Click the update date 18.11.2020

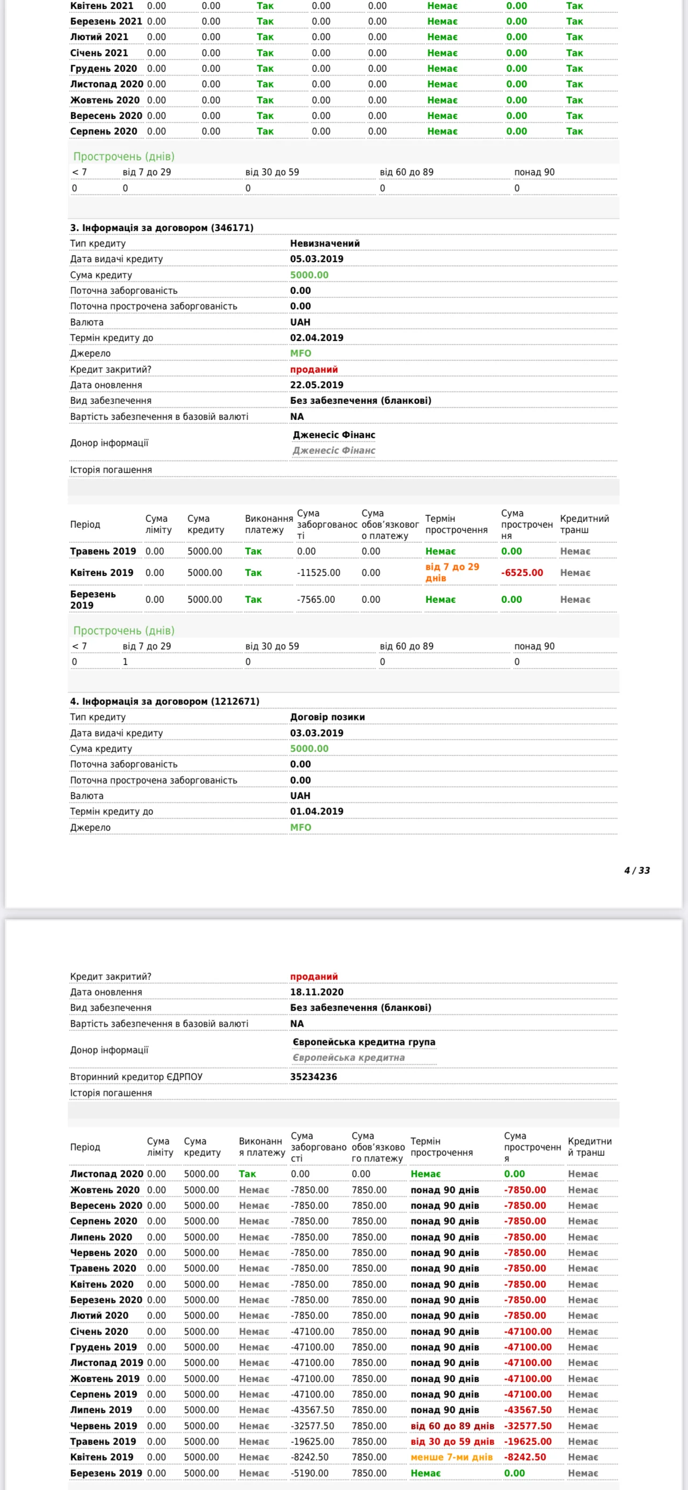(x=317, y=992)
